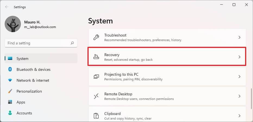Click the Recovery icon
This screenshot has height=122, width=253.
point(96,57)
